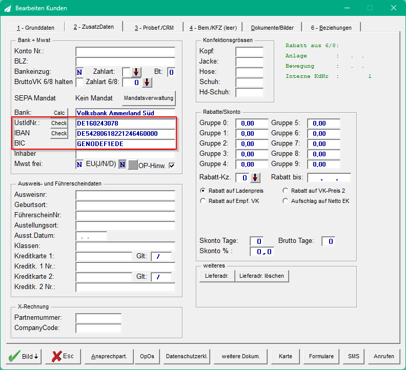
Task: Open the Dokumente/Bilder tab
Action: 272,28
